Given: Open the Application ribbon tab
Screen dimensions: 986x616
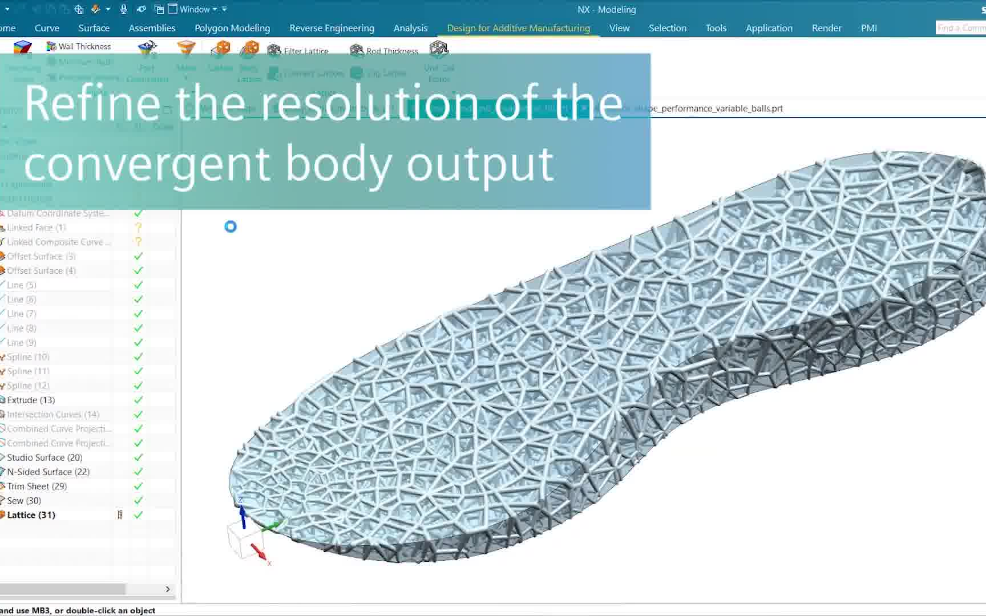Looking at the screenshot, I should (x=769, y=28).
